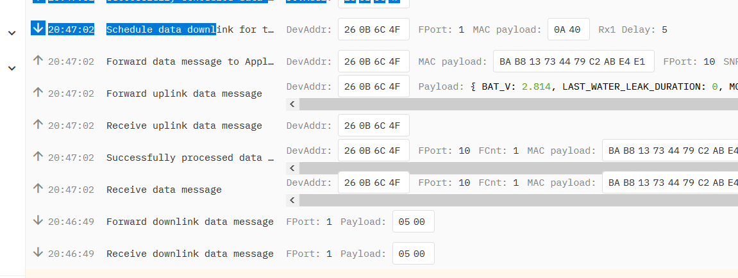Click downlink arrow beside Forward downlink data message
The width and height of the screenshot is (738, 278).
(38, 220)
